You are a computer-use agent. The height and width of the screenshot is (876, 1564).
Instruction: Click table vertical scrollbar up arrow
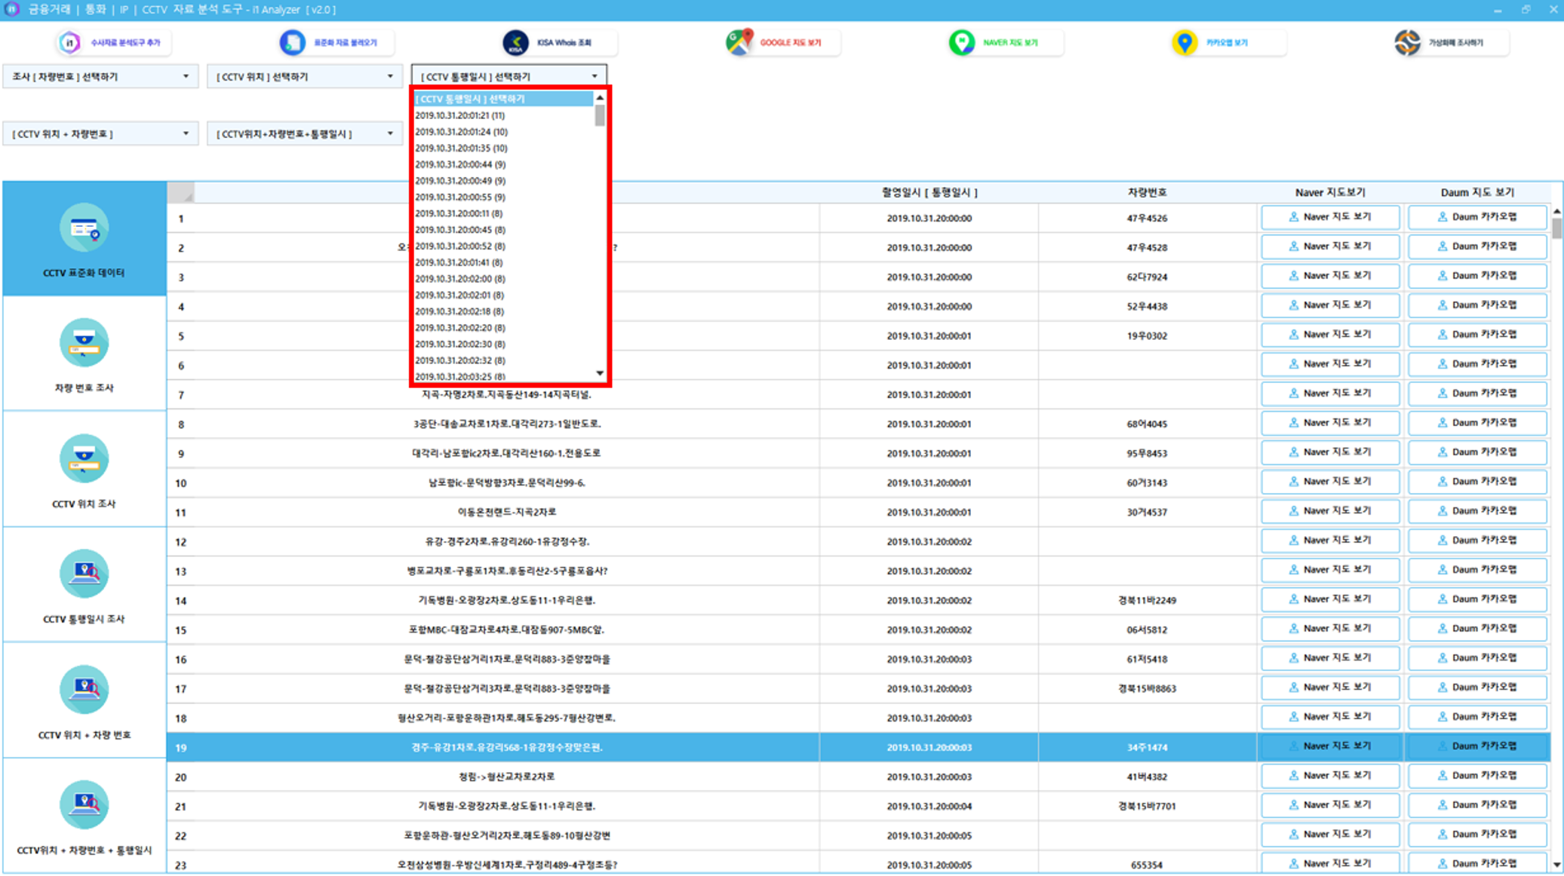[x=1556, y=211]
